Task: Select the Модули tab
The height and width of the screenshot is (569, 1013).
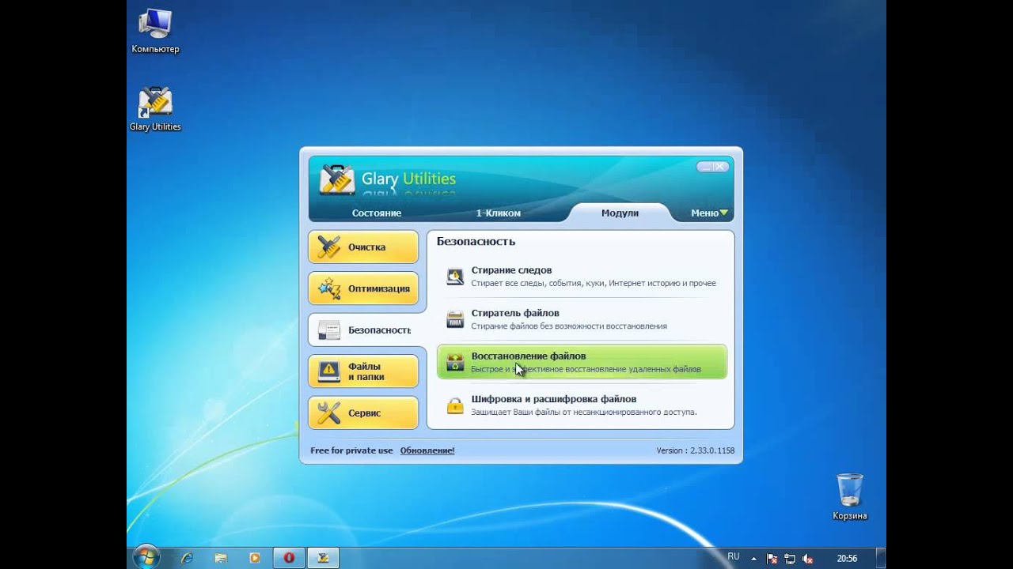Action: pyautogui.click(x=620, y=213)
